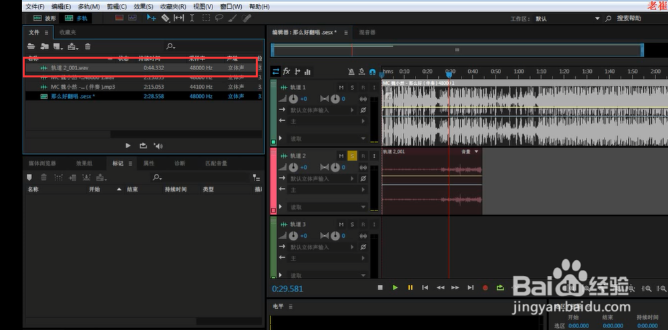Image resolution: width=668 pixels, height=330 pixels.
Task: Click the red Record transport button
Action: coord(485,288)
